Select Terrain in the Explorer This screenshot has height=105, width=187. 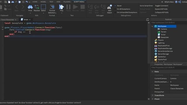(x=164, y=32)
